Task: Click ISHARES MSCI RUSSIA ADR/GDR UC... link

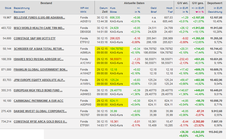Action: click(38, 59)
